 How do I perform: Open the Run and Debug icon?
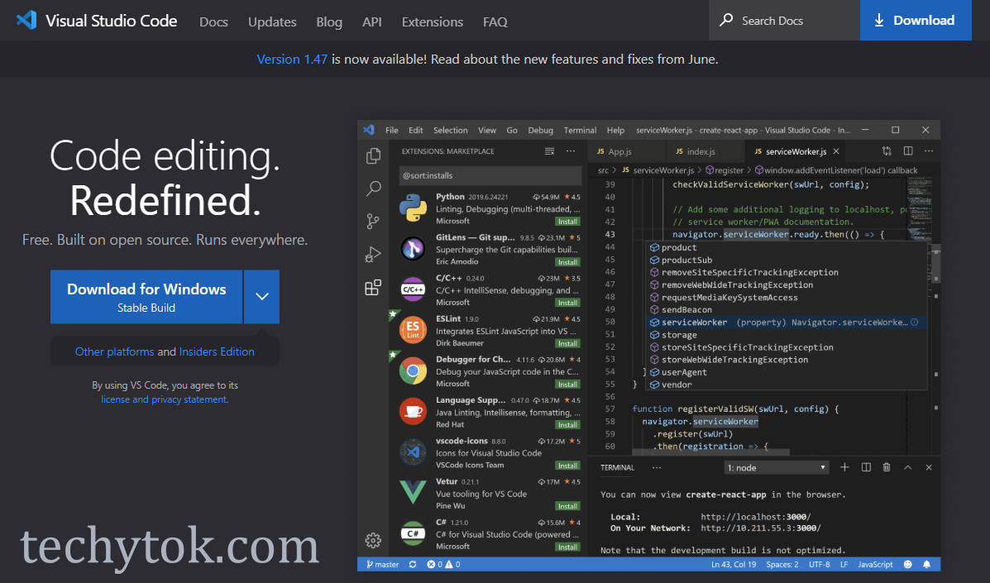(x=373, y=255)
